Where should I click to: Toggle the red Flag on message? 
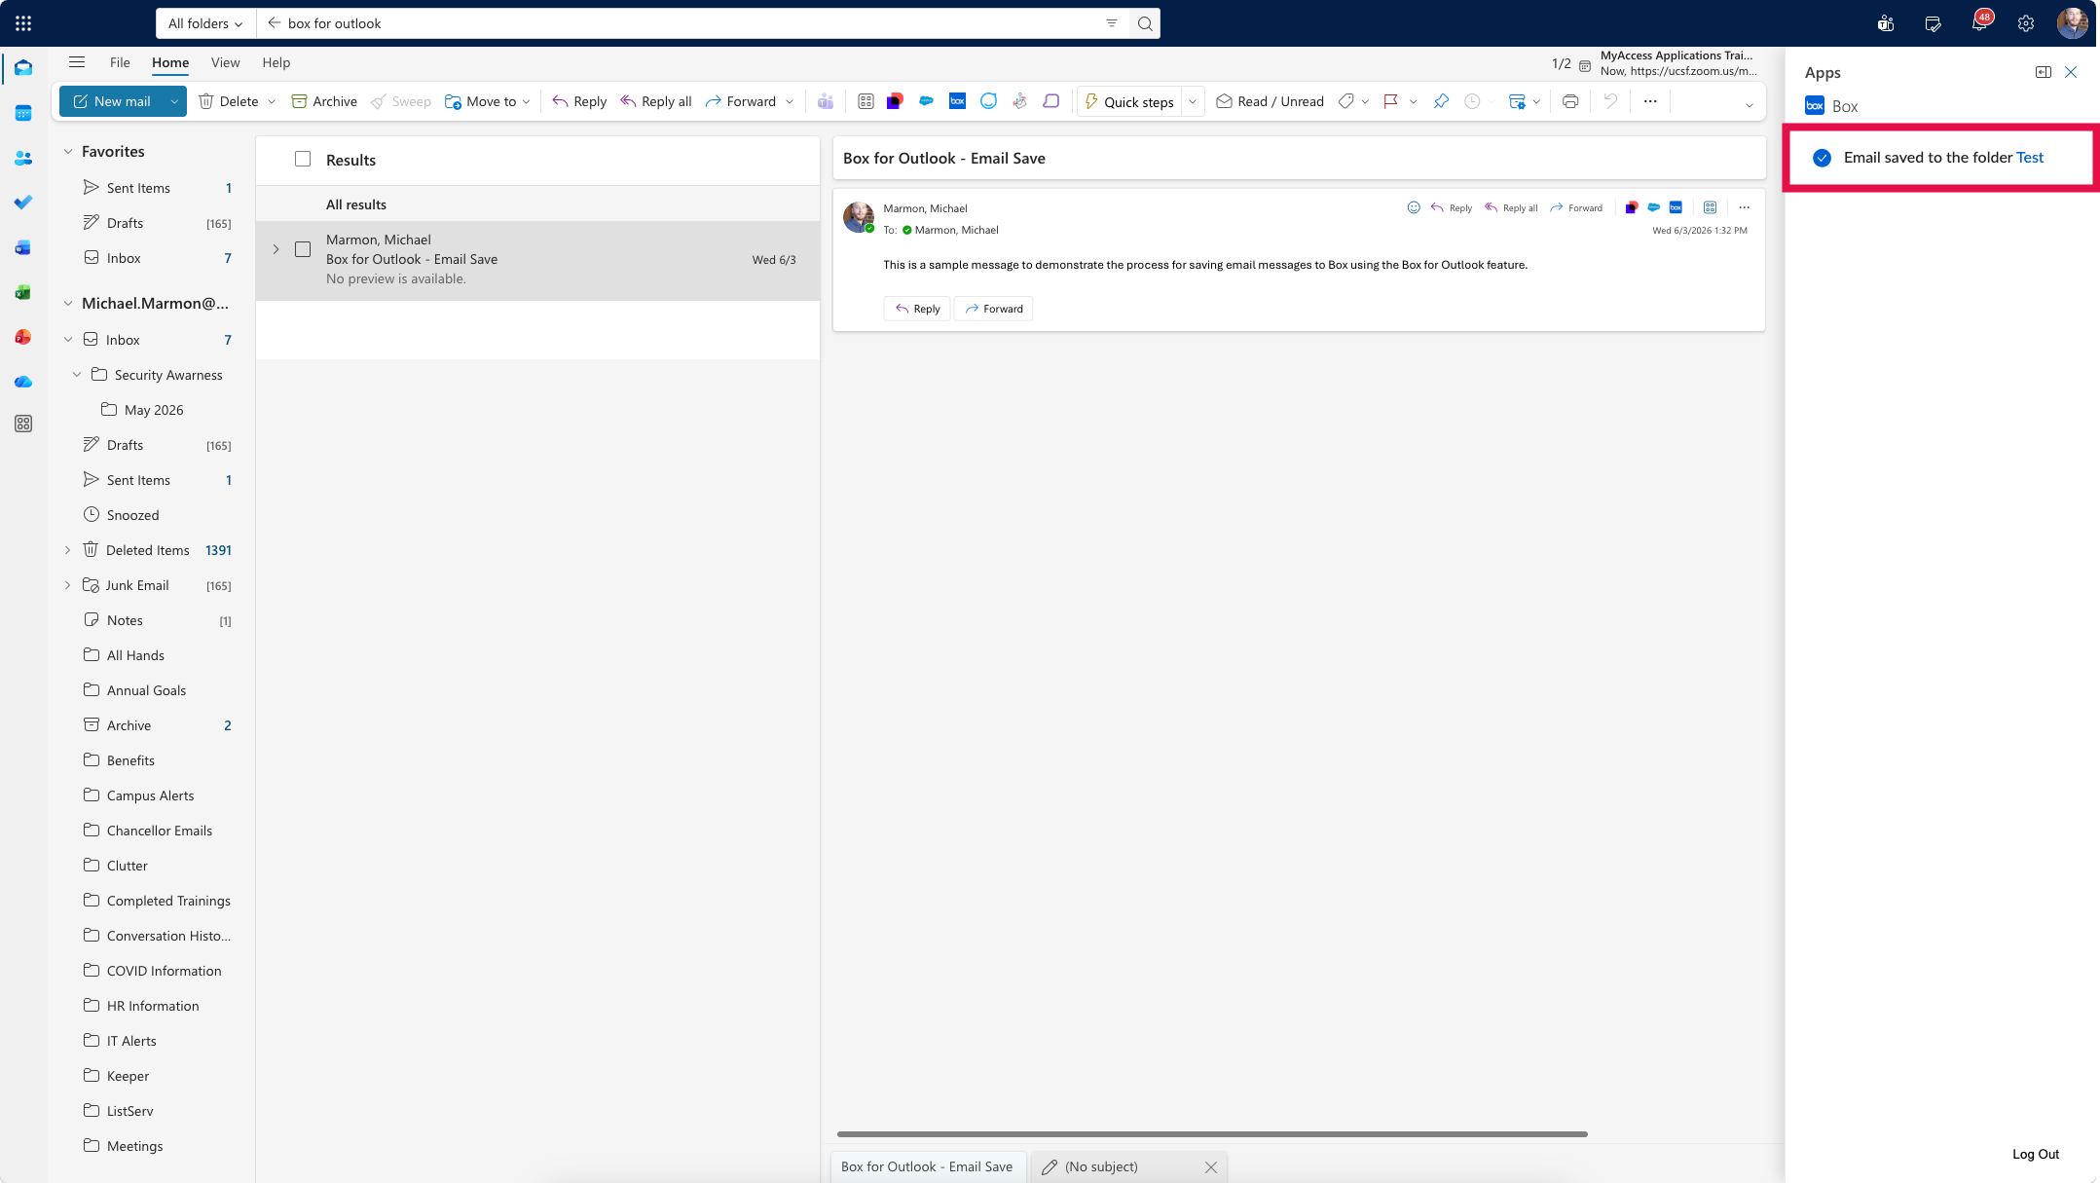(1390, 101)
